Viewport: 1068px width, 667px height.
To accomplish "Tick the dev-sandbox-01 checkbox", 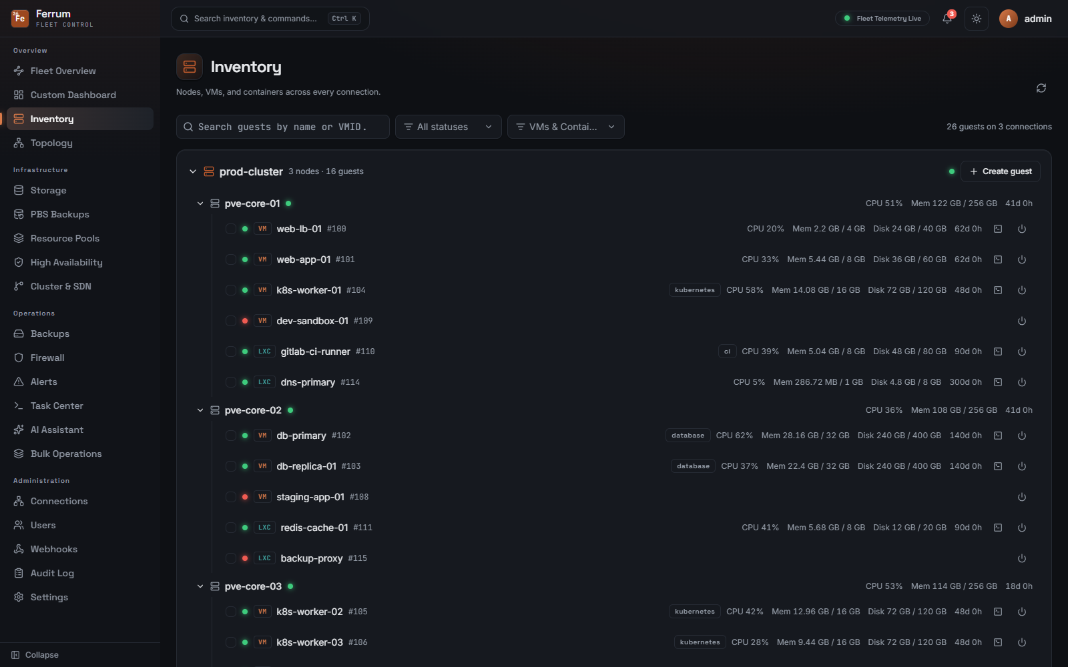I will (x=231, y=321).
